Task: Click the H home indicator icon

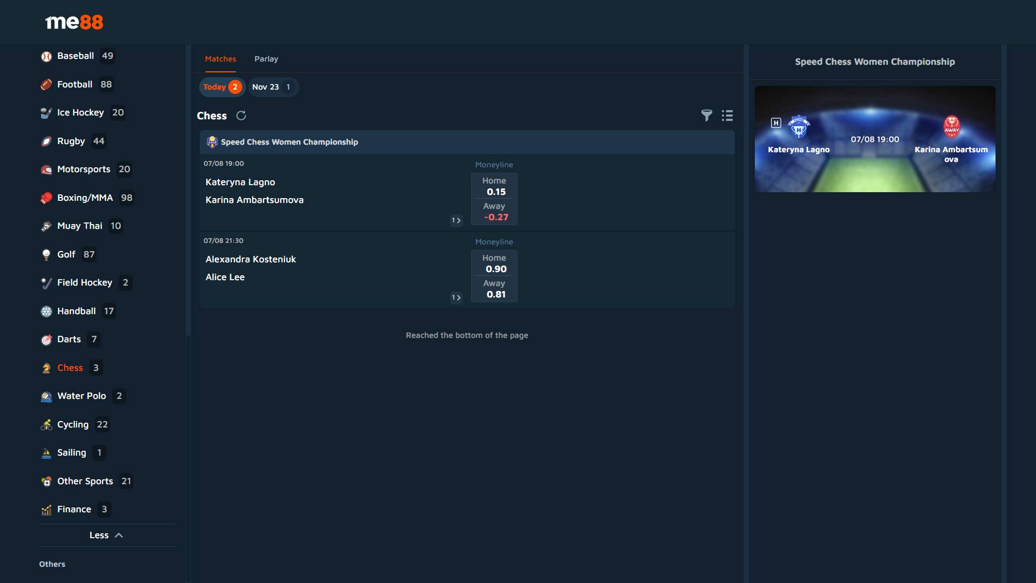Action: (x=776, y=123)
